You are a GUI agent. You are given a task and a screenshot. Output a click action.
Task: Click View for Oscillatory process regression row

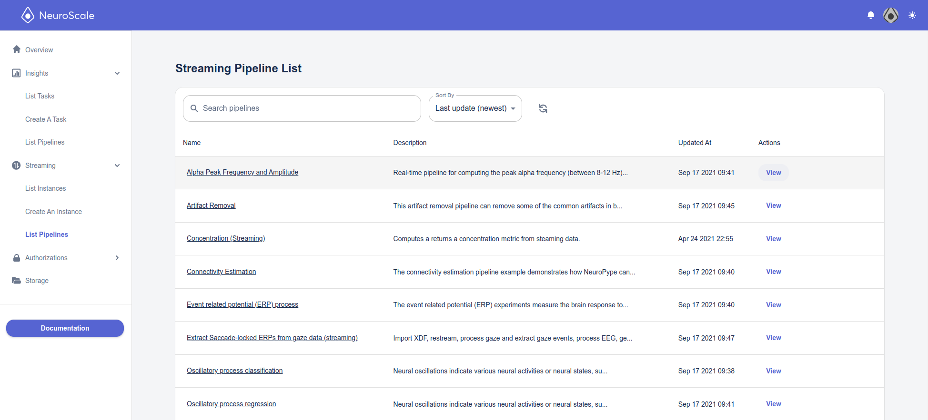tap(773, 404)
